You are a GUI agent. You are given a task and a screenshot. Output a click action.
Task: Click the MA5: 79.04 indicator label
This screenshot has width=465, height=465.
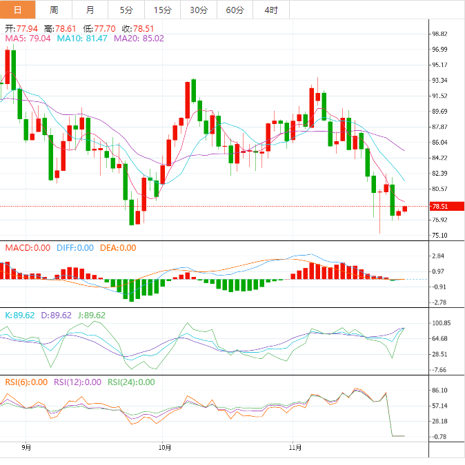pos(28,39)
